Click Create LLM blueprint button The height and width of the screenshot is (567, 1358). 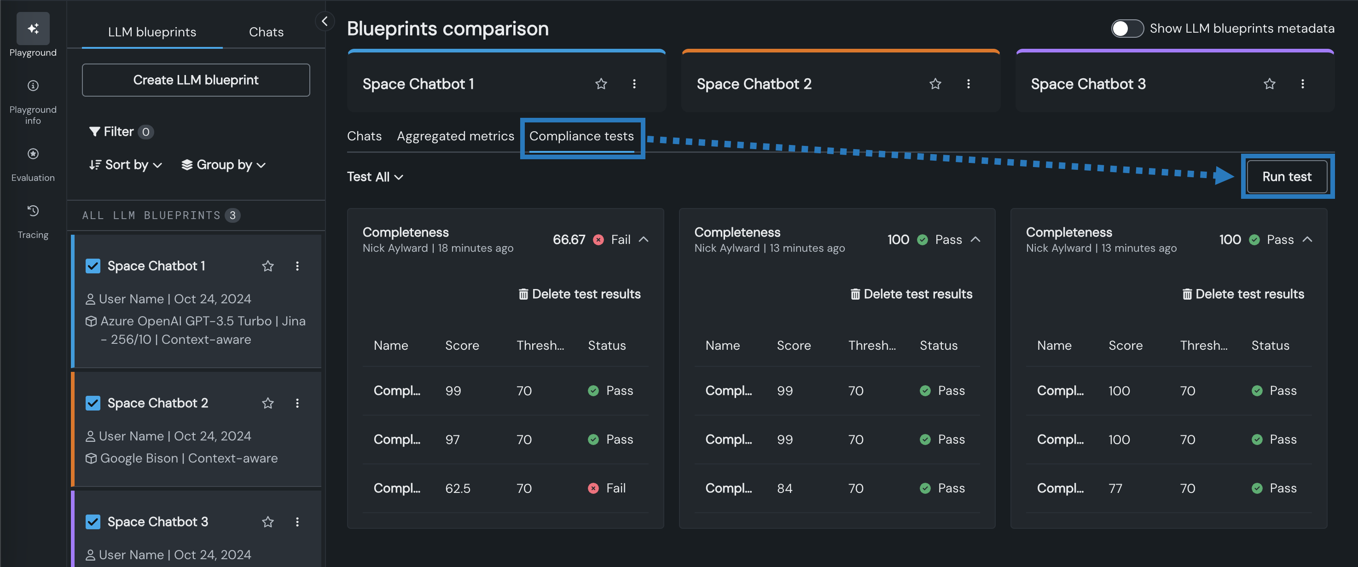196,80
